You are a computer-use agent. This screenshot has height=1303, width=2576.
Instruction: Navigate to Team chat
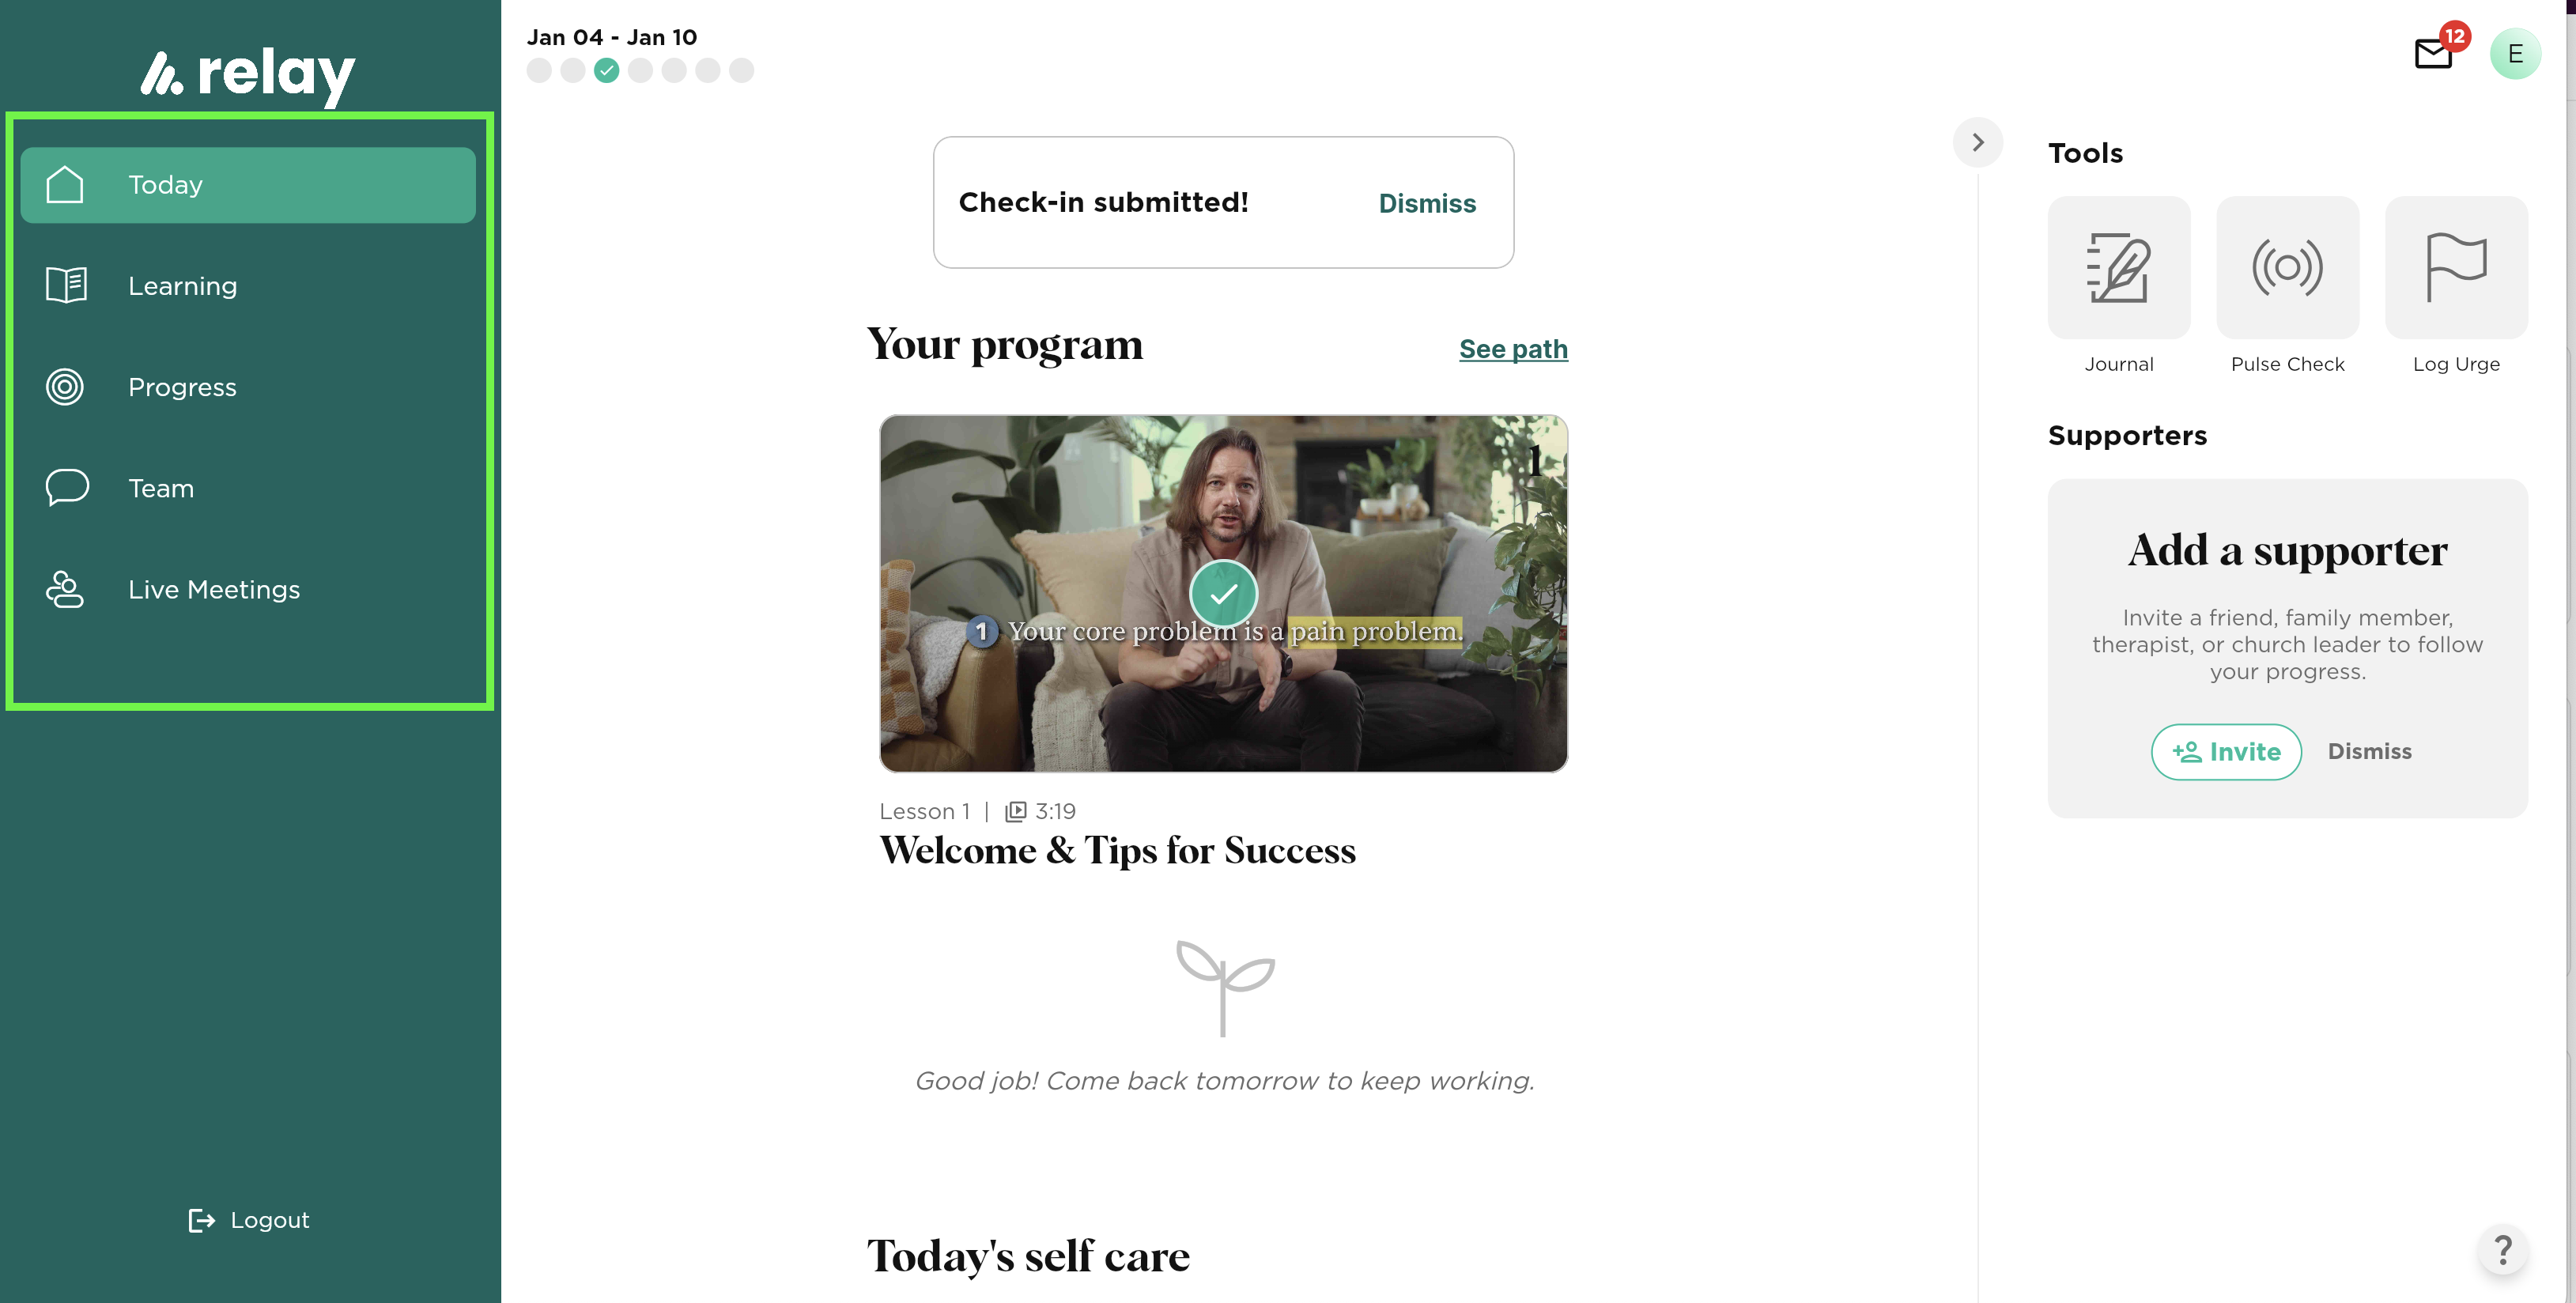(x=161, y=488)
